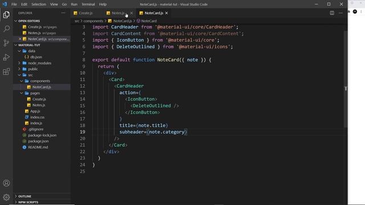Image resolution: width=365 pixels, height=205 pixels.
Task: Open the Terminal menu
Action: 88,4
